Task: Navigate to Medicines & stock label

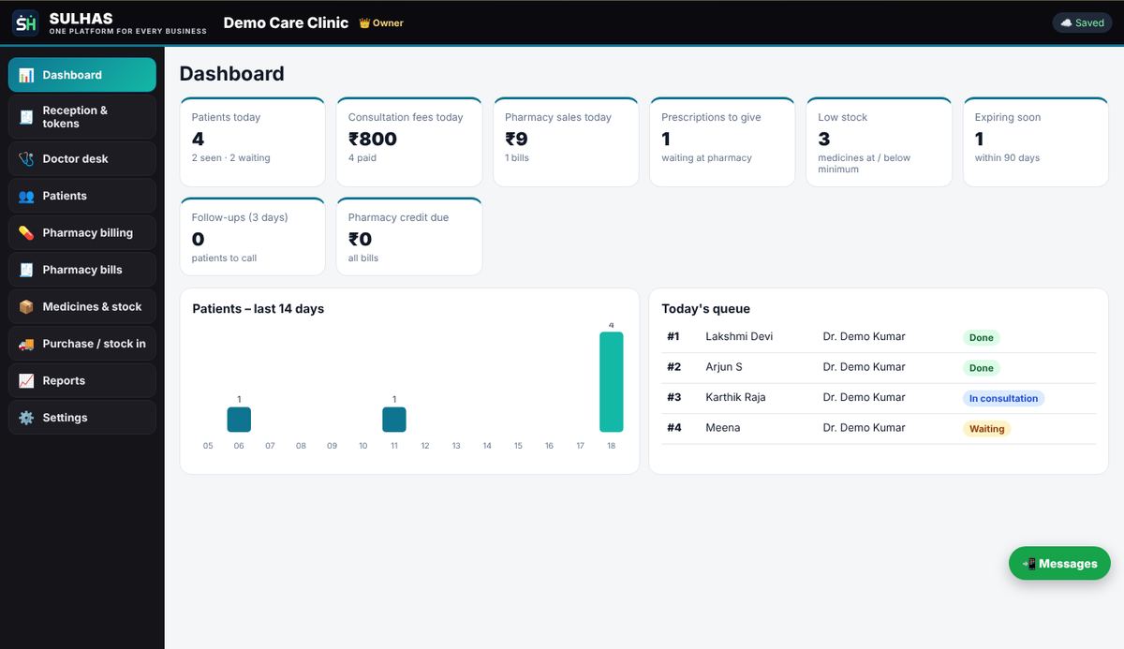Action: pos(92,307)
